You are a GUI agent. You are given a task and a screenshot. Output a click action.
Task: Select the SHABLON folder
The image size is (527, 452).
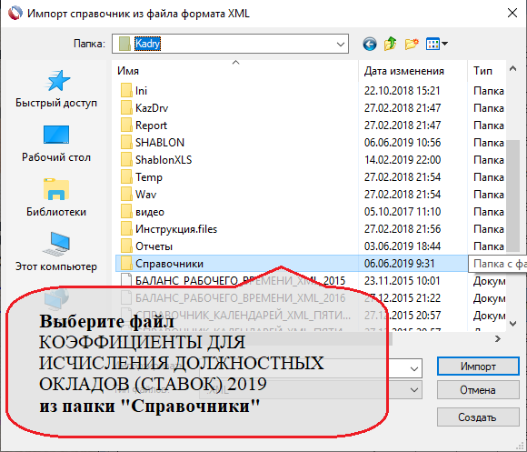click(236, 143)
